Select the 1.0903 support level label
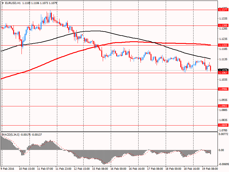Viewport: 229px width, 172px height. [223, 106]
